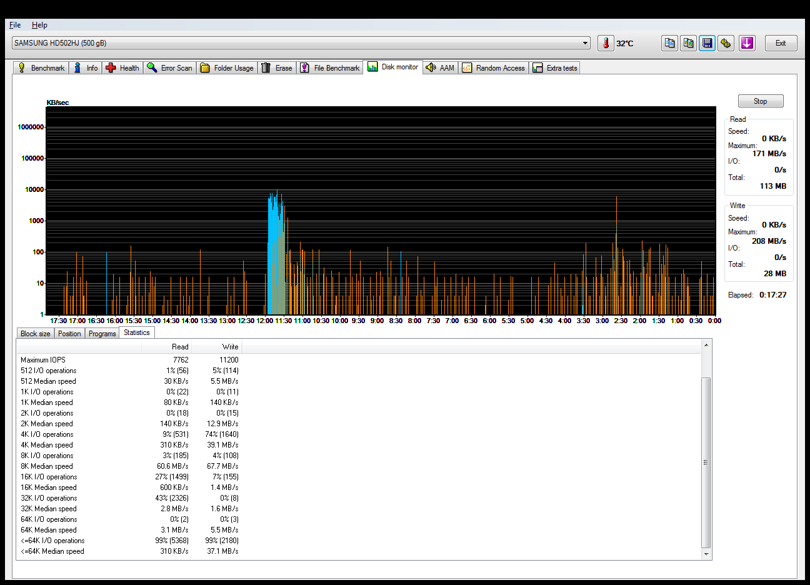Select the 512 I/O operations row label

click(x=49, y=371)
